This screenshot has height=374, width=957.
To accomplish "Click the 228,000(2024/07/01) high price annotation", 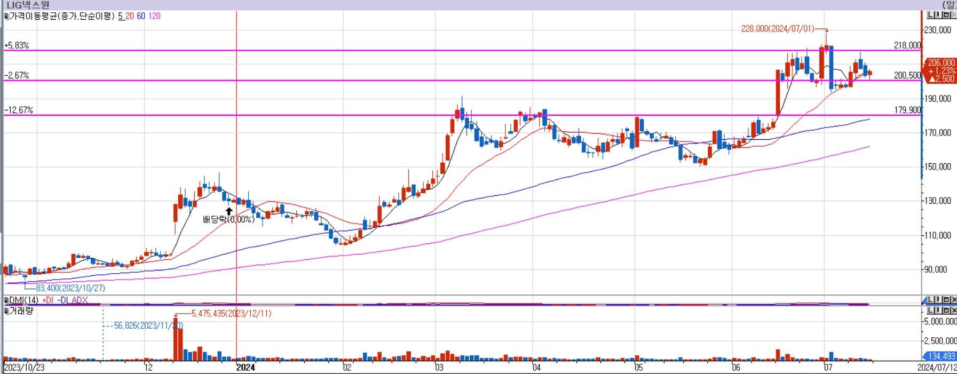I will (x=778, y=29).
